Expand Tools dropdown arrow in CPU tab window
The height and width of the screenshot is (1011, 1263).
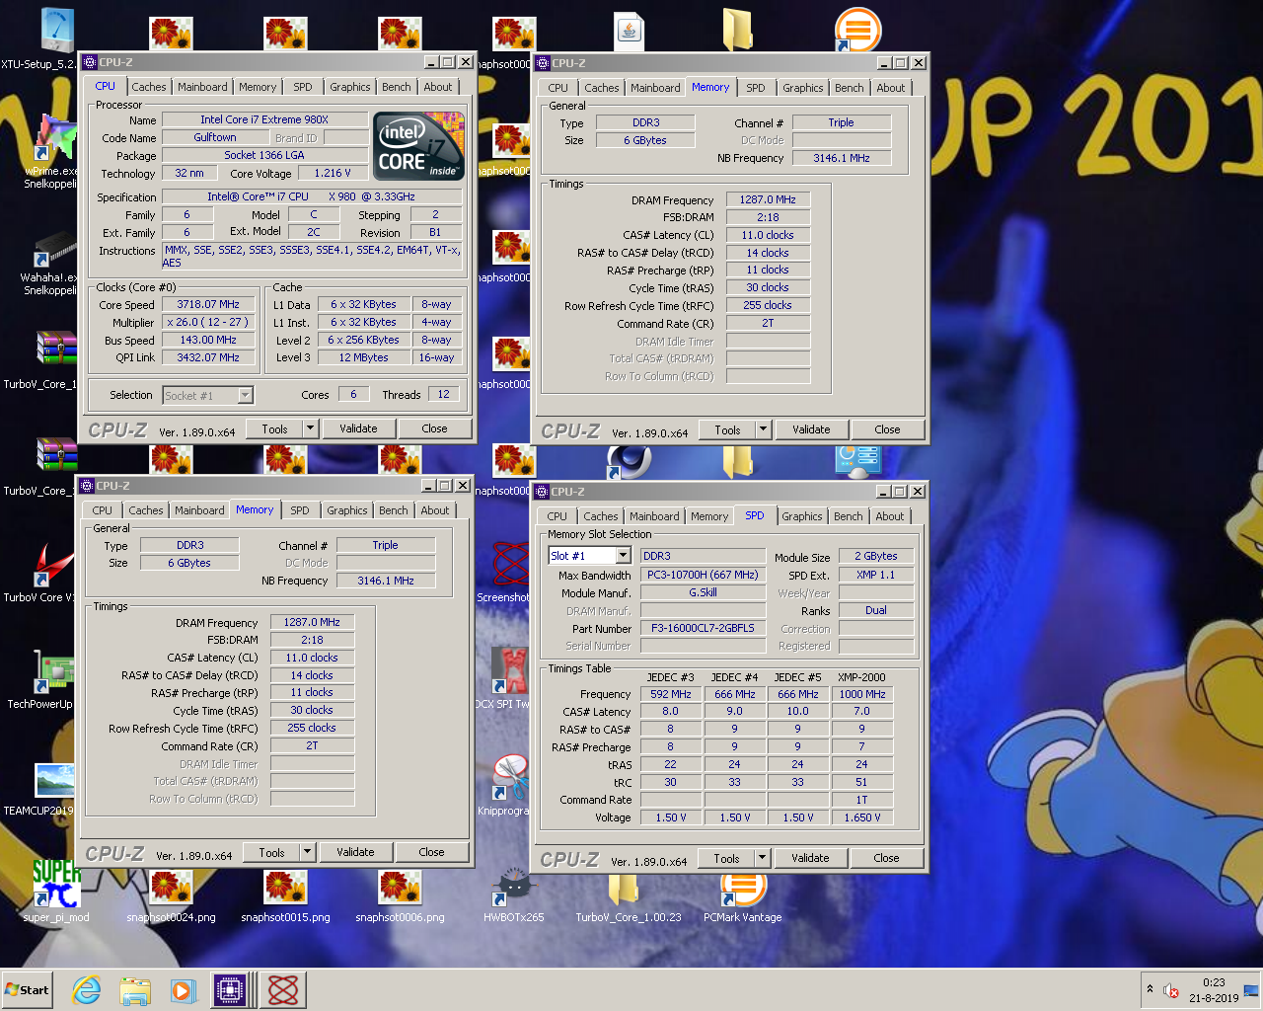pyautogui.click(x=310, y=428)
